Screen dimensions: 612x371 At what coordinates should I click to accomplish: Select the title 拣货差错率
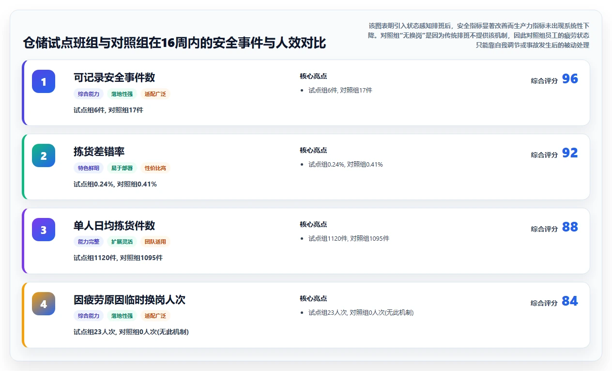tap(99, 152)
